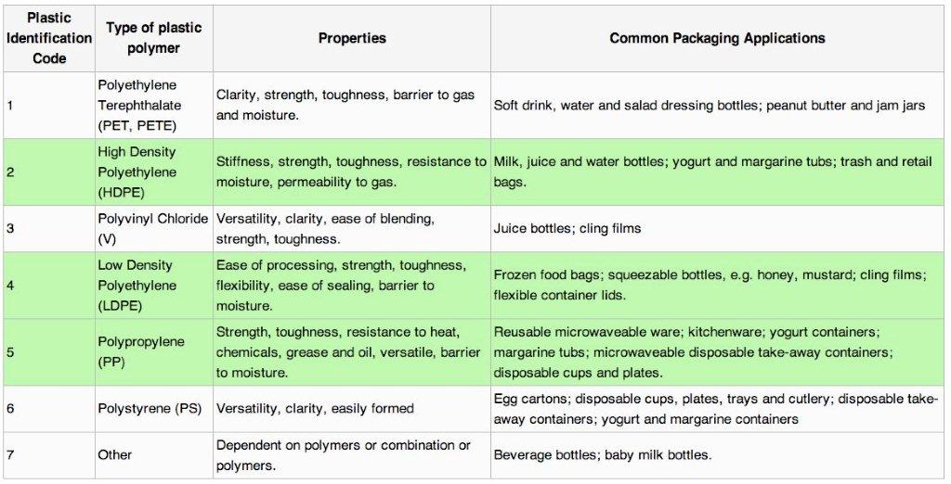Click the "Juice bottles; cling films" cell
951x484 pixels.
567,228
